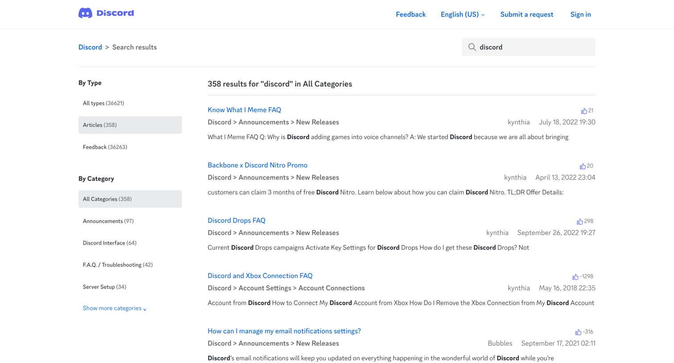Image resolution: width=674 pixels, height=363 pixels.
Task: Filter by All types (36621)
Action: coord(130,103)
